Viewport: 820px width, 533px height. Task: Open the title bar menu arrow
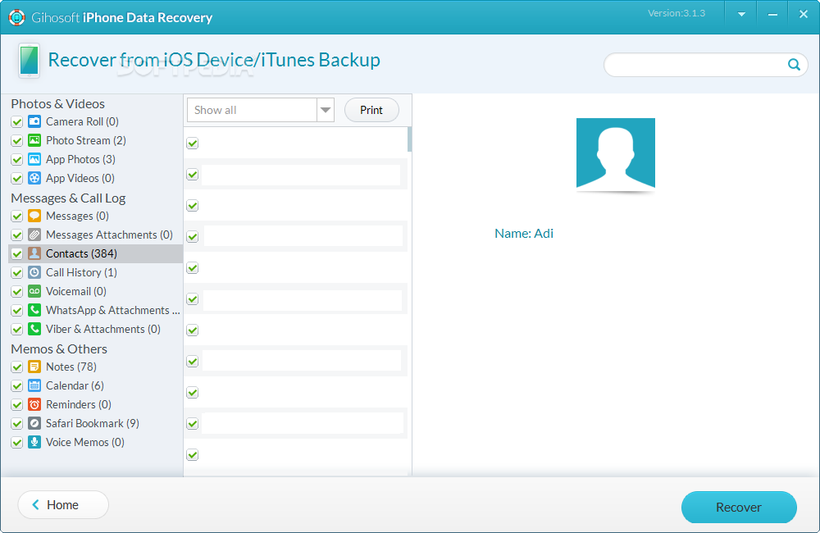[x=741, y=15]
